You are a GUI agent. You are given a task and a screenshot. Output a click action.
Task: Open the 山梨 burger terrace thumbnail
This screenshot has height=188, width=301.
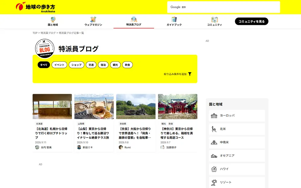click(94, 106)
